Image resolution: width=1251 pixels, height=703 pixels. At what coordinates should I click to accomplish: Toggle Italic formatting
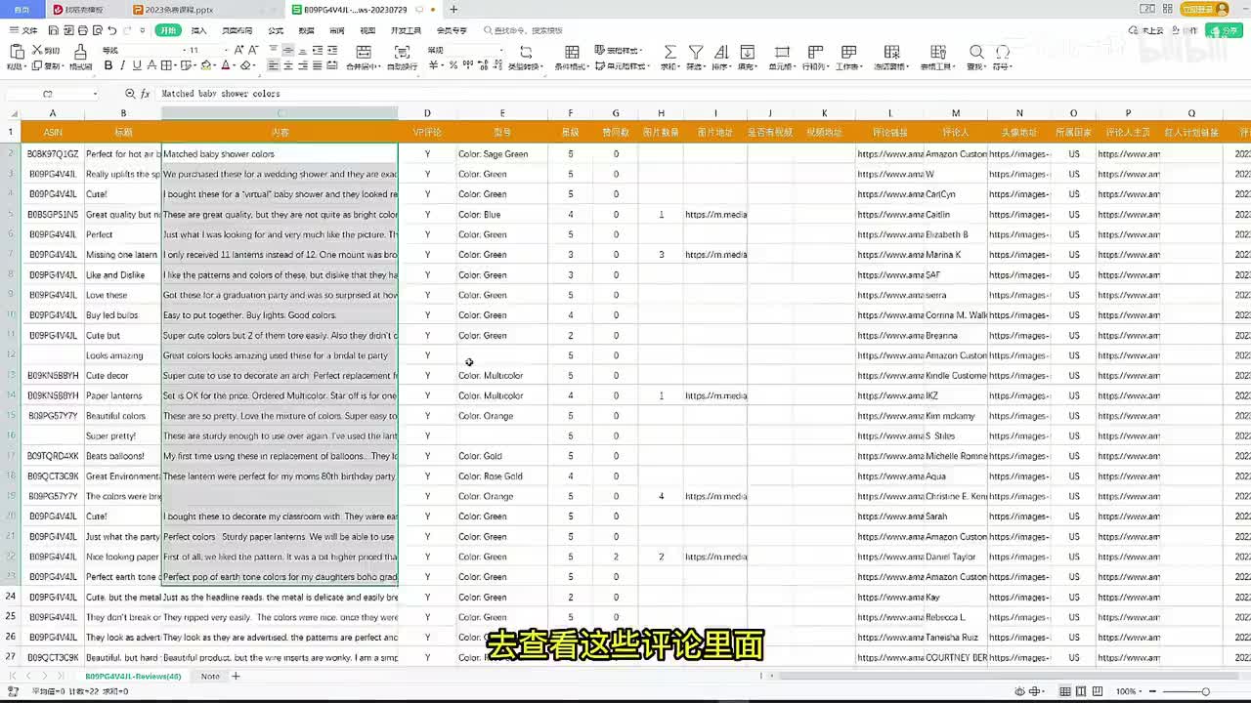pyautogui.click(x=122, y=65)
